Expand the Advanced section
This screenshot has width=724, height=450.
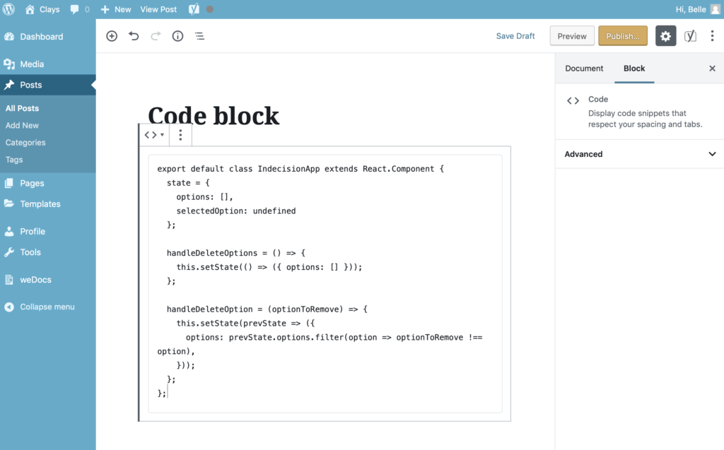tap(638, 153)
